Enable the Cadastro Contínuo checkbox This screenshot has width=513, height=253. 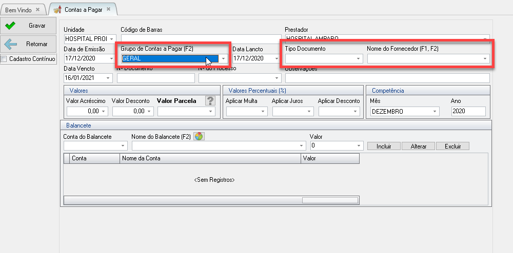click(5, 59)
